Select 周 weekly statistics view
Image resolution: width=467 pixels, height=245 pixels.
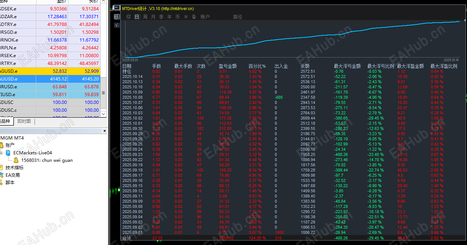click(x=145, y=16)
